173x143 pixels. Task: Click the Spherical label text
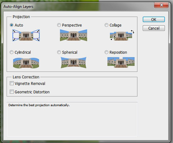tap(70, 52)
